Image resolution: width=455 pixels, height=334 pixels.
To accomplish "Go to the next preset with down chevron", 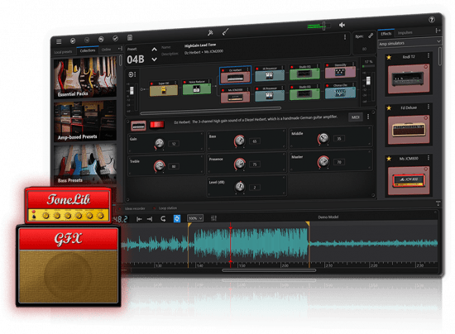I will (x=155, y=60).
